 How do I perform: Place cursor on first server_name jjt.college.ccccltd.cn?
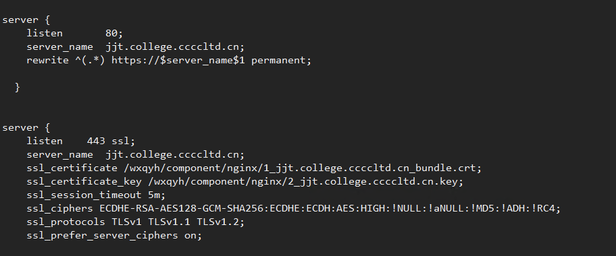(x=136, y=46)
